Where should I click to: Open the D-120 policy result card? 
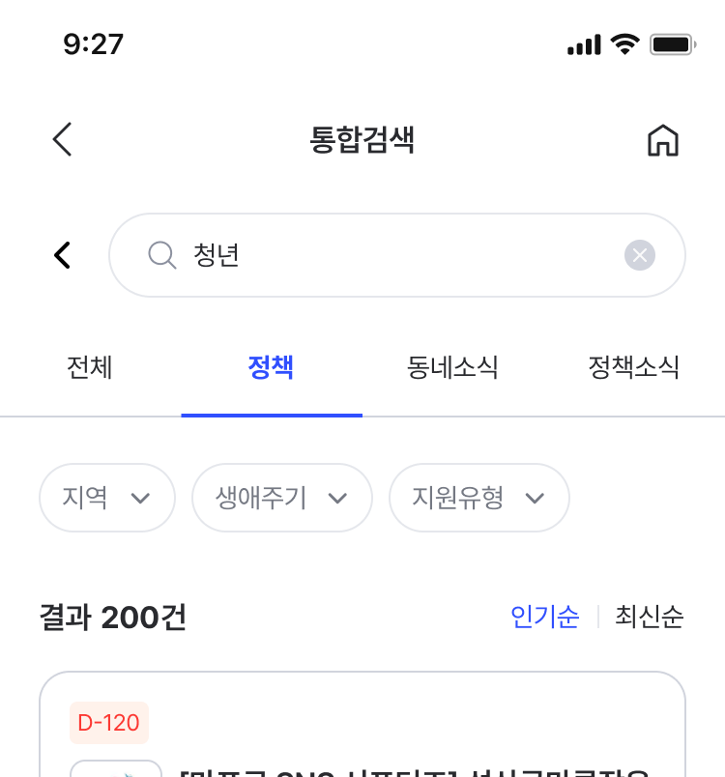[362, 725]
